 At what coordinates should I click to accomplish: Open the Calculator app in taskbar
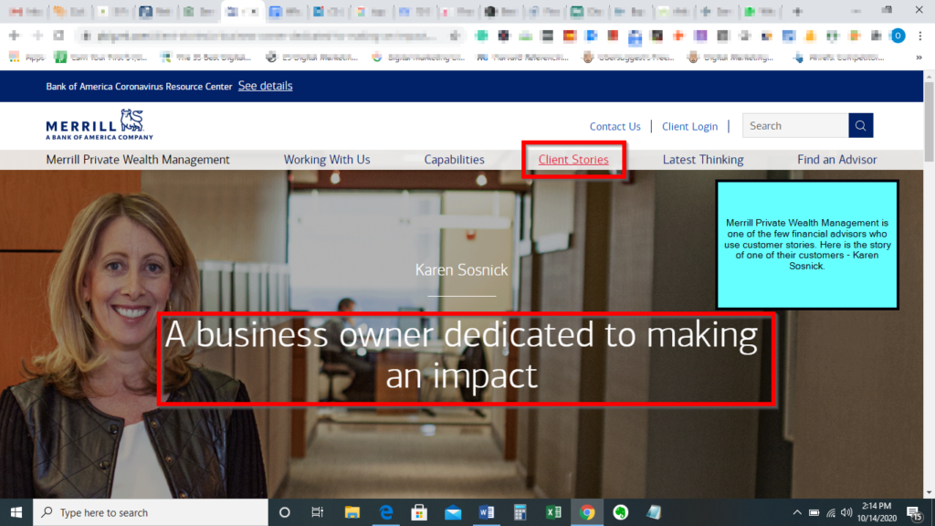pos(520,512)
